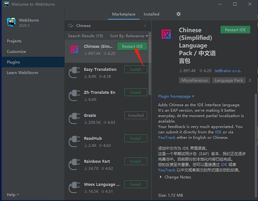Focus the plugin search field
Image resolution: width=258 pixels, height=201 pixels.
pyautogui.click(x=108, y=26)
